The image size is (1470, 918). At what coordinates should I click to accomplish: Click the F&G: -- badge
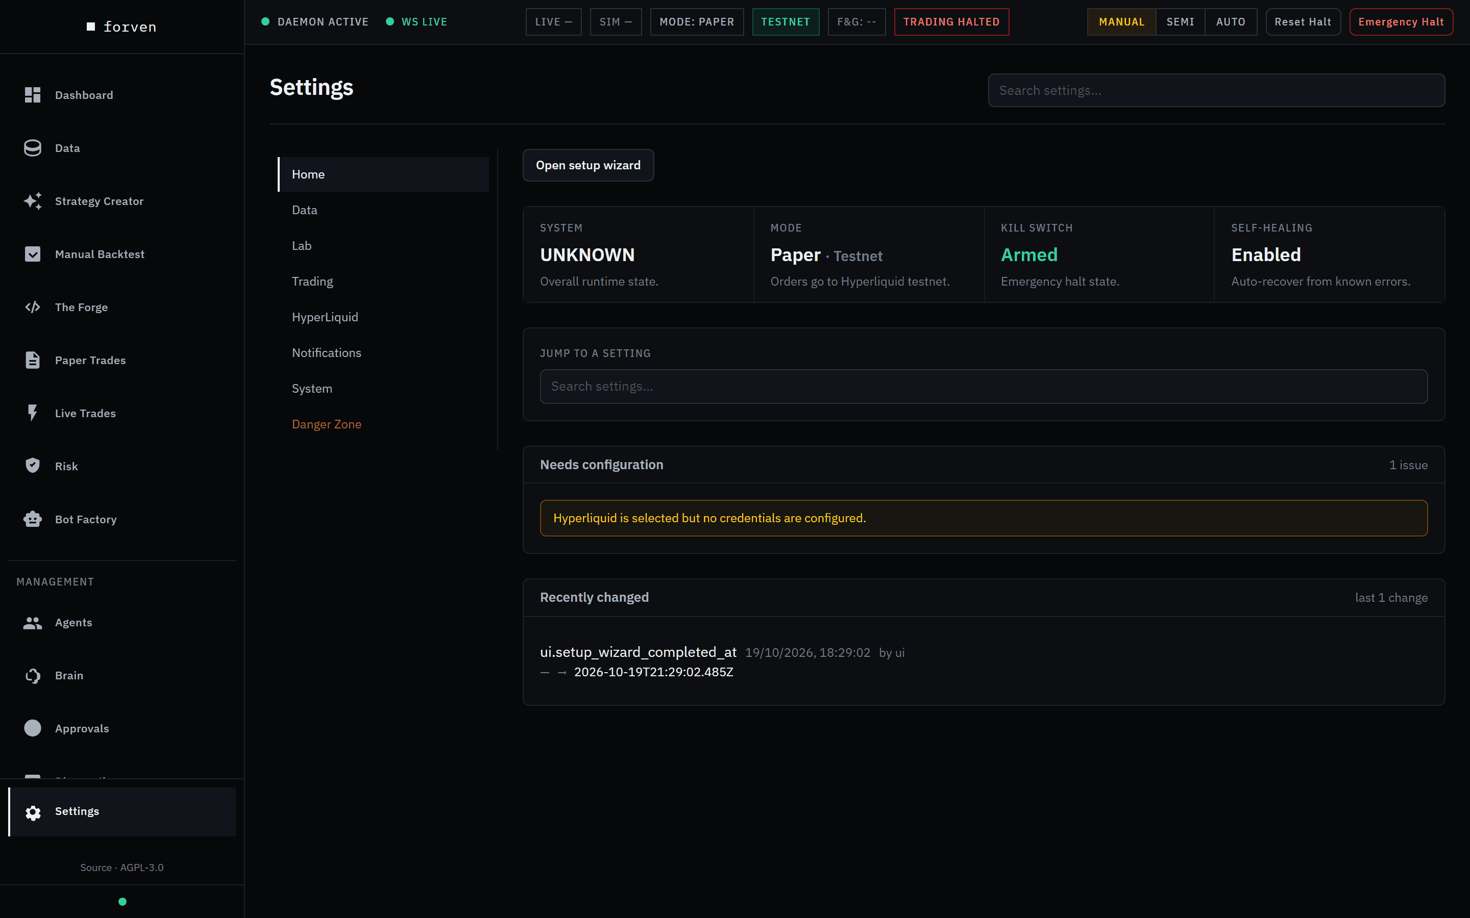pyautogui.click(x=856, y=22)
